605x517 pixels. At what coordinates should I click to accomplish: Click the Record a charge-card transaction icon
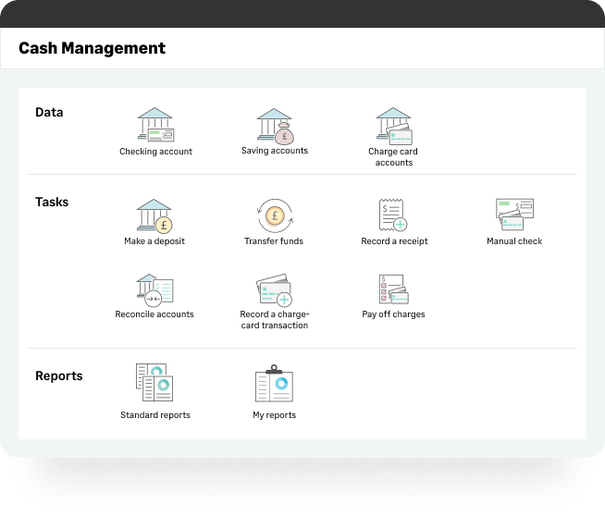tap(274, 289)
